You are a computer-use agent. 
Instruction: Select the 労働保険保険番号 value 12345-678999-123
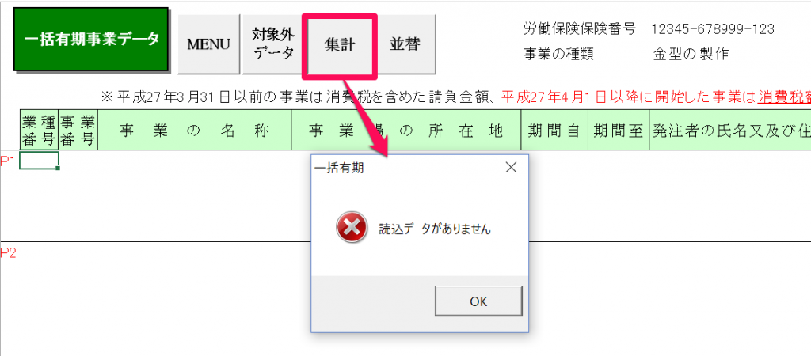[x=713, y=29]
